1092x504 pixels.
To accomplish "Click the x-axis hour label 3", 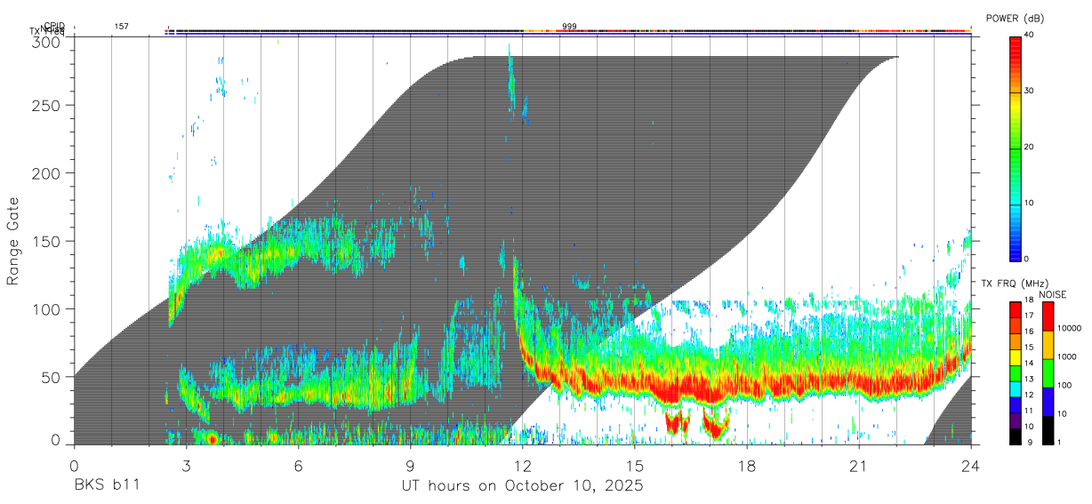I will pyautogui.click(x=186, y=466).
